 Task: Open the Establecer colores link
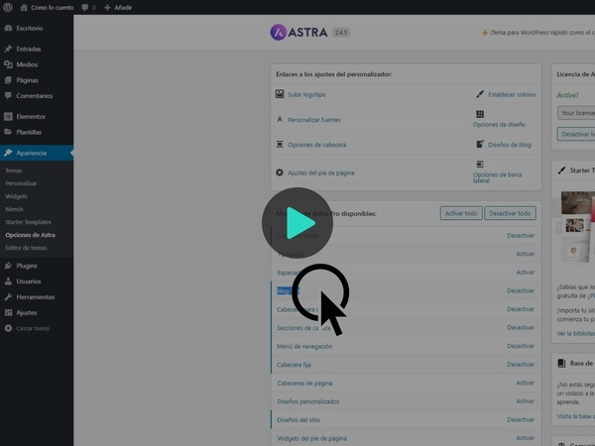[512, 95]
